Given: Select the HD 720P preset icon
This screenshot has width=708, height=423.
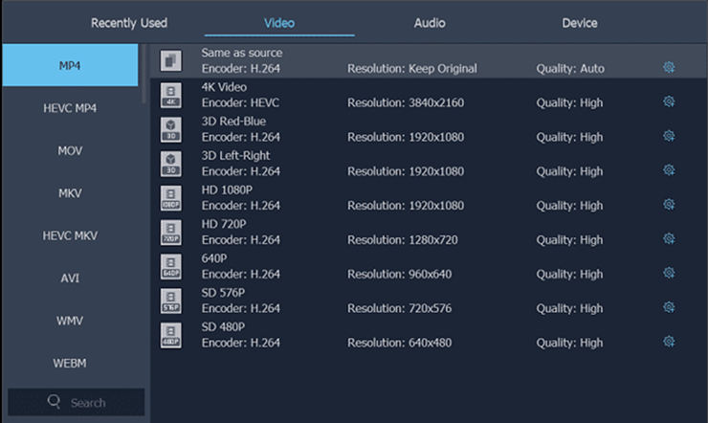Looking at the screenshot, I should tap(171, 233).
